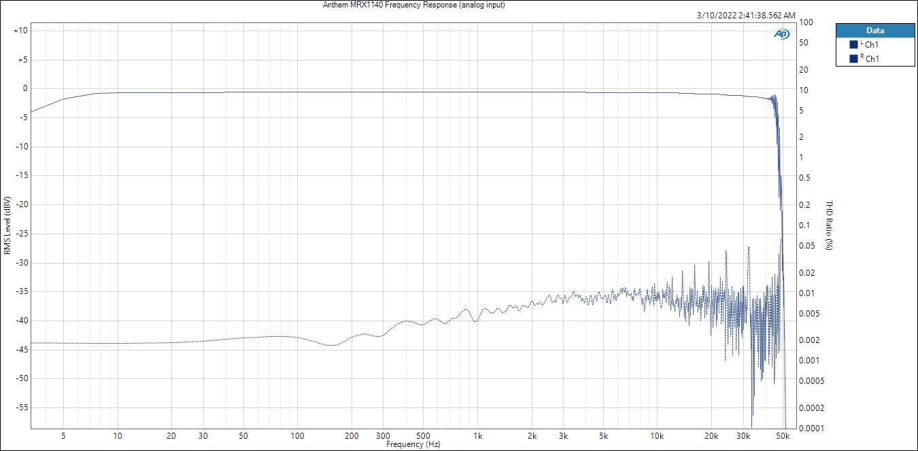Click the Frequency (Hz) axis title
Screen dimensions: 918x451
pos(413,444)
